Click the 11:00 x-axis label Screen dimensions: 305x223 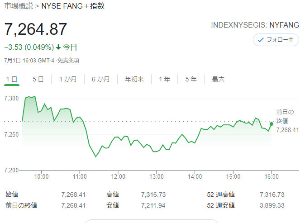click(80, 176)
